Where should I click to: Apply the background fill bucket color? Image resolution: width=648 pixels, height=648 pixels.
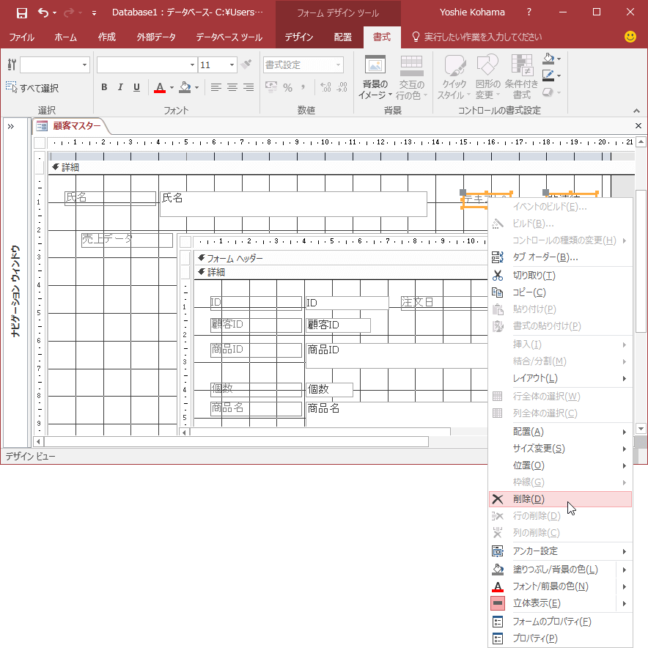click(185, 87)
